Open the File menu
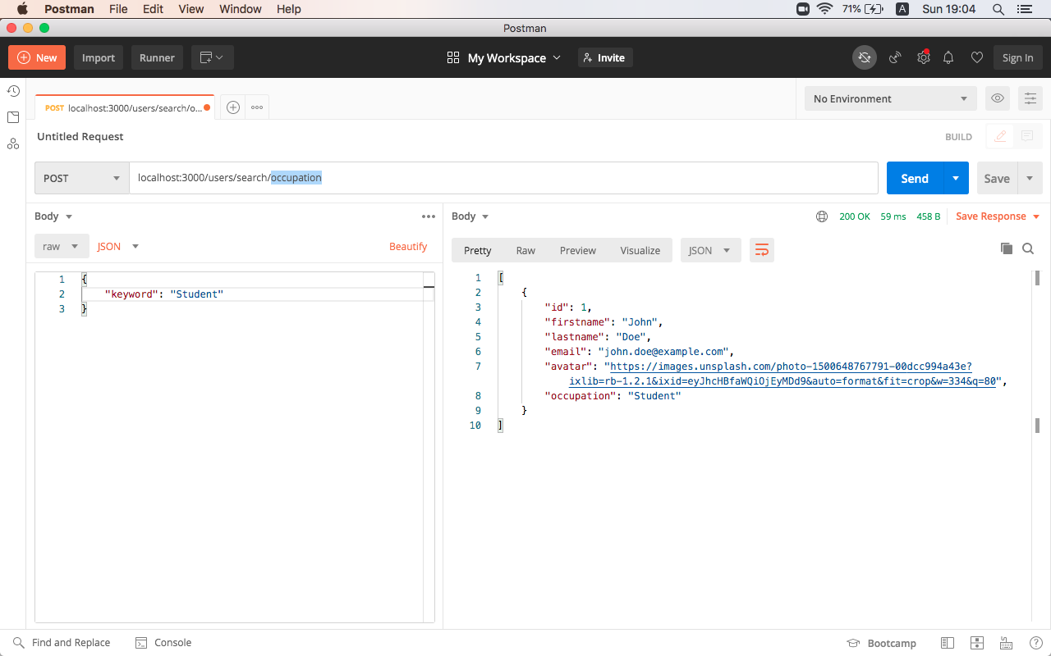 coord(118,9)
